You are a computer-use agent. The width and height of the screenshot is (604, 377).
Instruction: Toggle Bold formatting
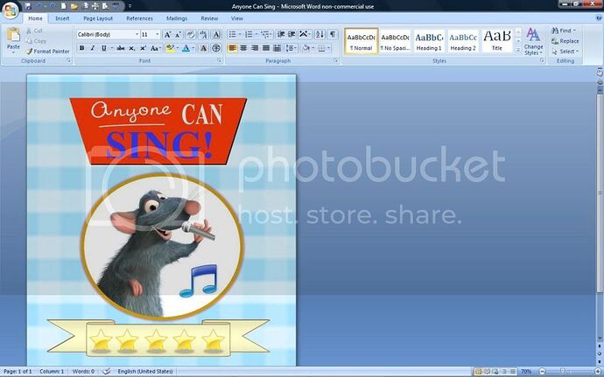pyautogui.click(x=81, y=48)
